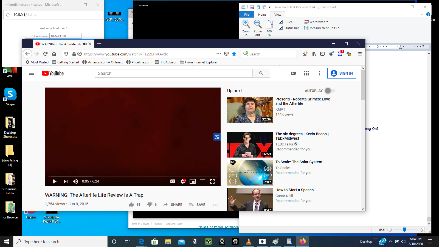Viewport: 439px width, 247px height.
Task: Switch to WordPad Home tab
Action: point(262,15)
